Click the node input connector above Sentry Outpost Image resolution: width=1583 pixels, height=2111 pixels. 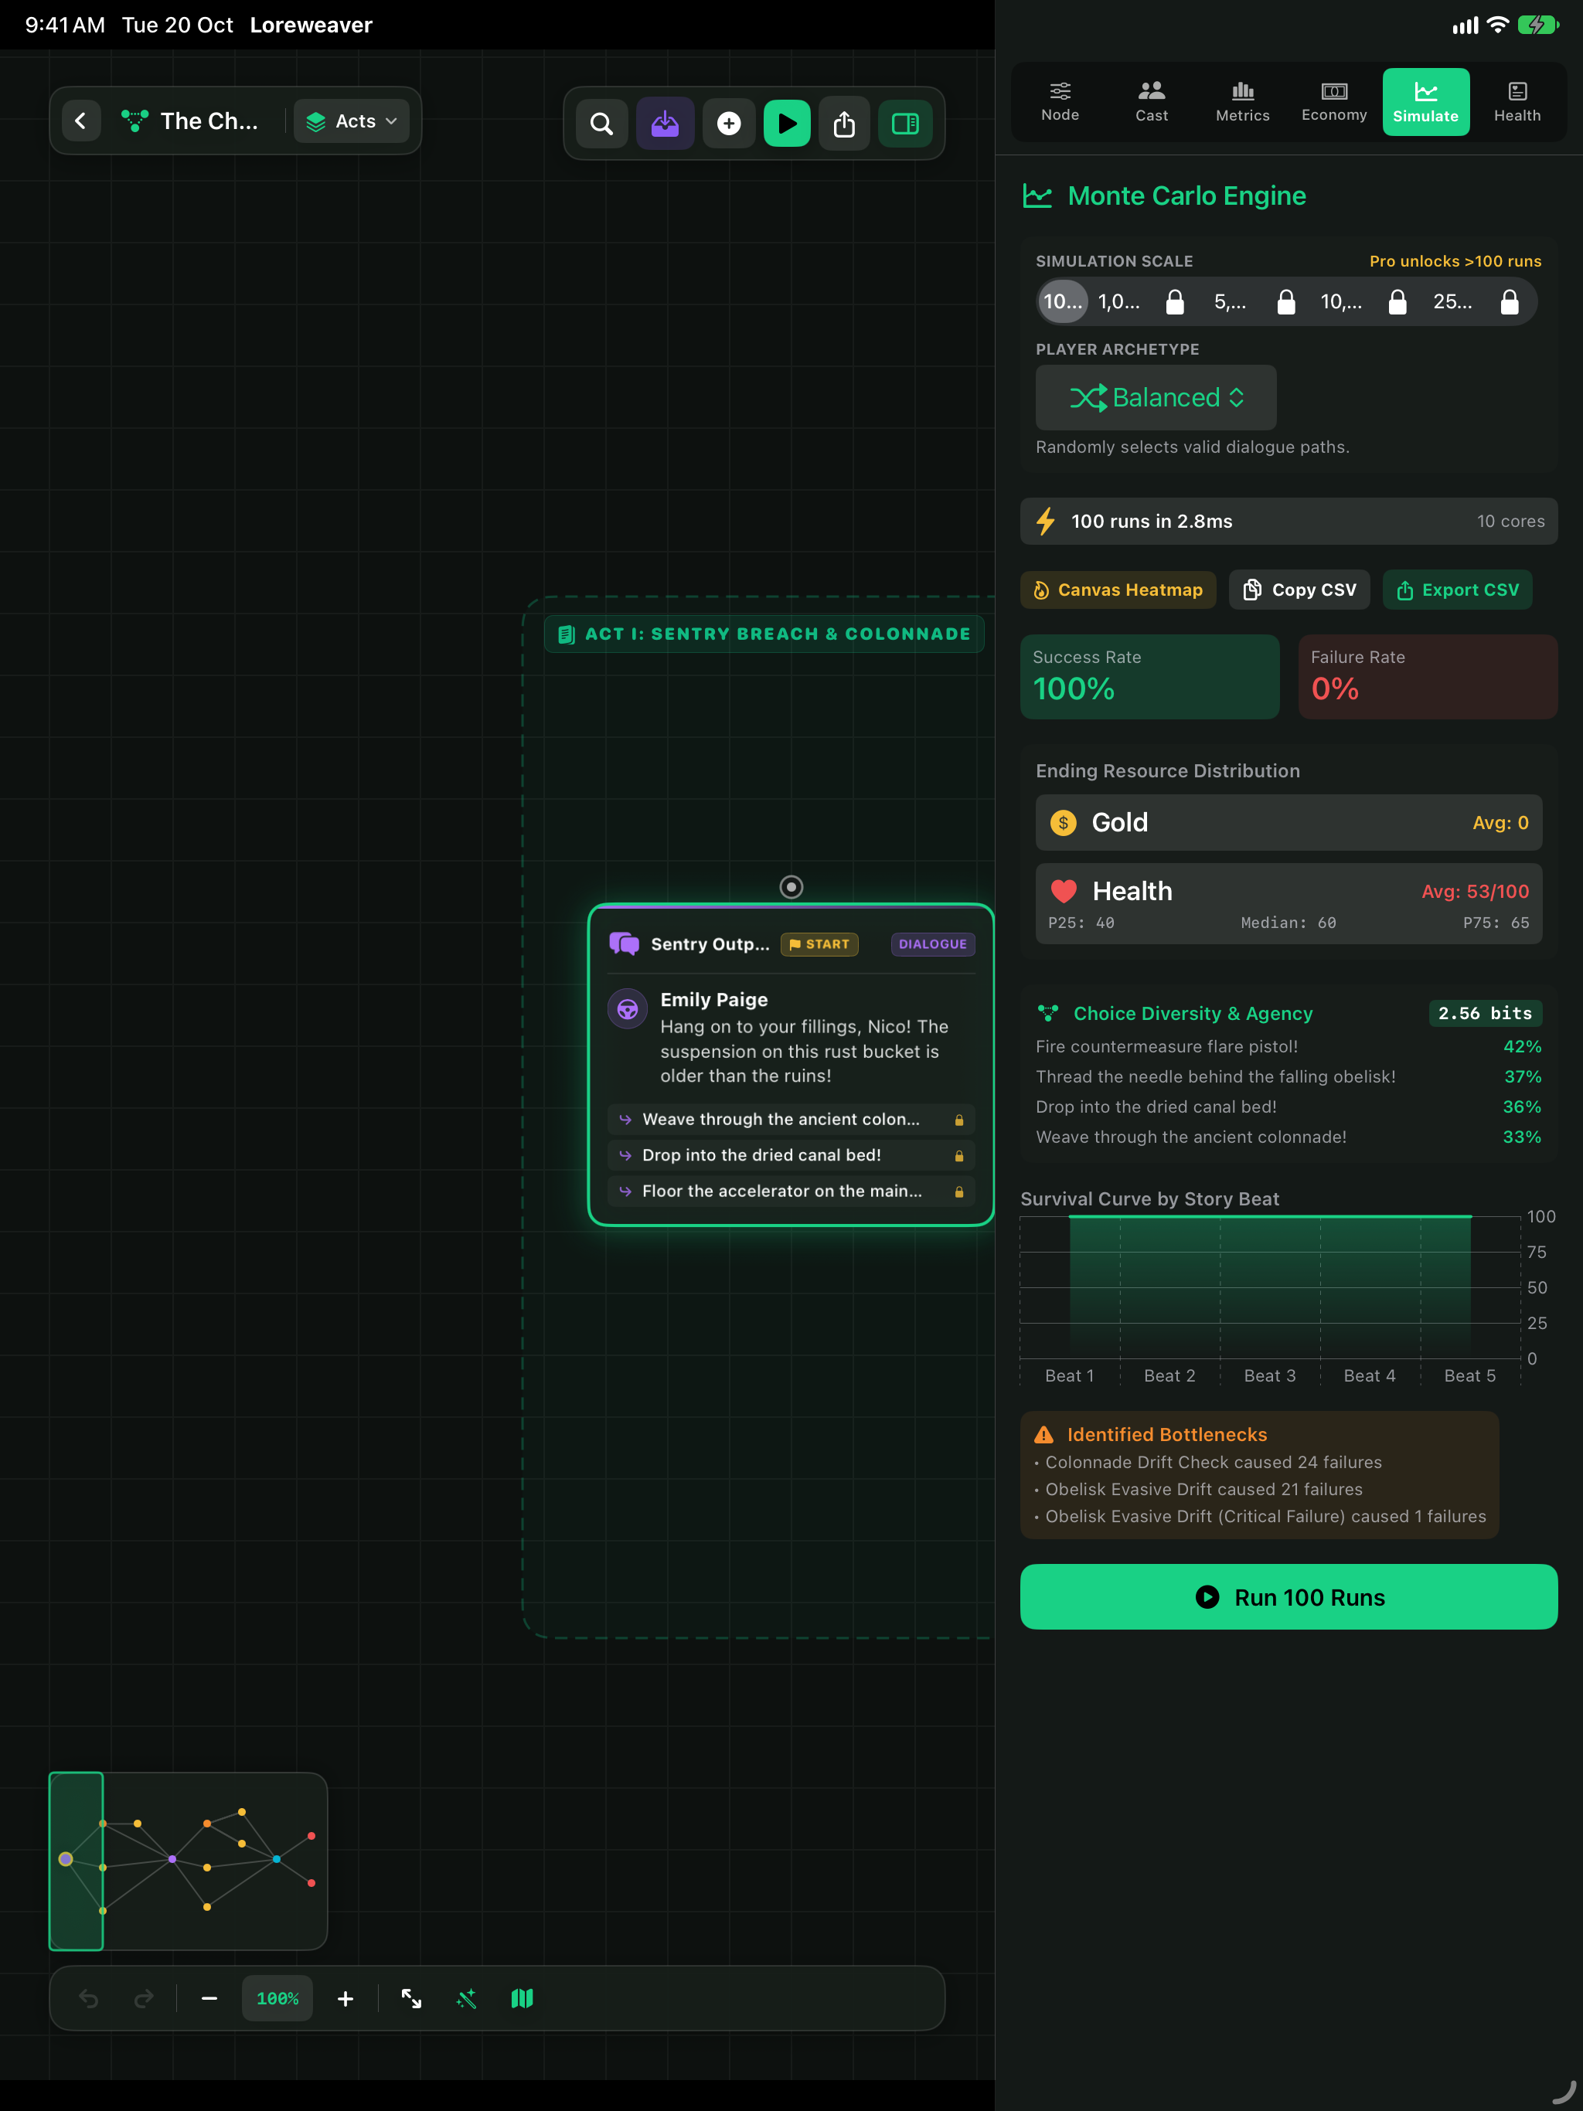(791, 886)
